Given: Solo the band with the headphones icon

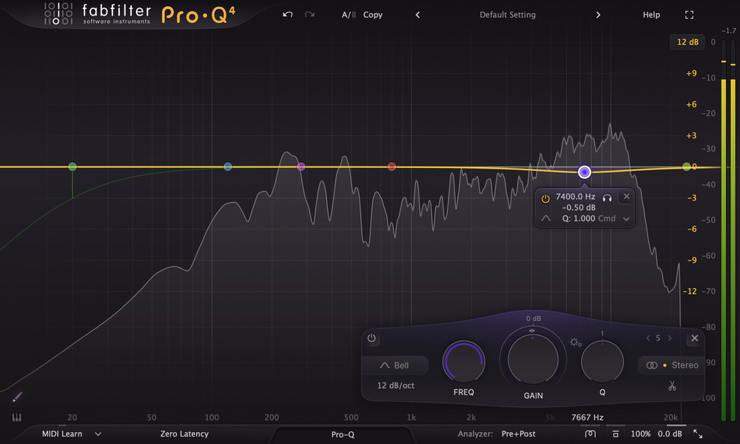Looking at the screenshot, I should tap(607, 197).
